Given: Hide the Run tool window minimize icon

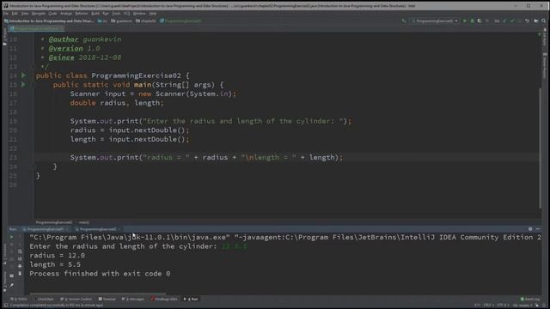Looking at the screenshot, I should point(538,229).
